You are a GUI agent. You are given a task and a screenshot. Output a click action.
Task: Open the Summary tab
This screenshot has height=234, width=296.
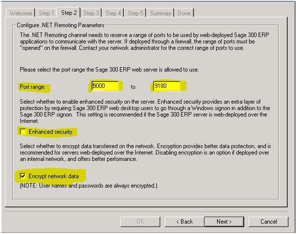pos(160,13)
